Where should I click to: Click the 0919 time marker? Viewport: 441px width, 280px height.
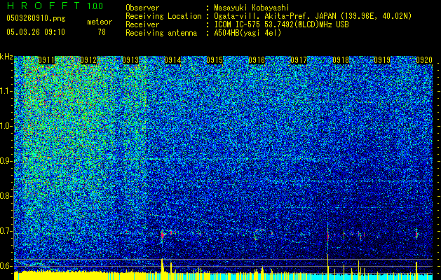click(x=382, y=60)
